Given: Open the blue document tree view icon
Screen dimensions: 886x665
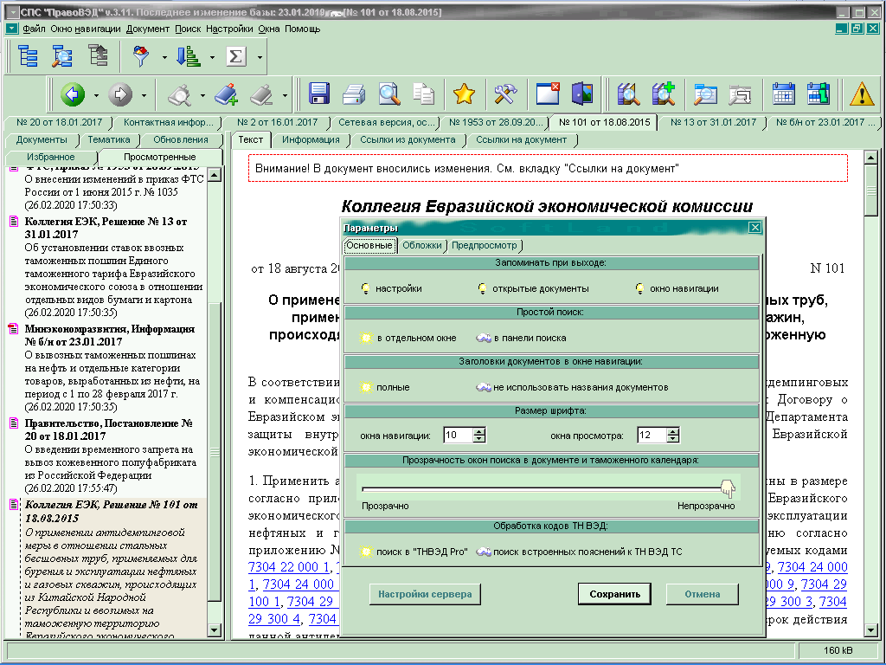Looking at the screenshot, I should click(x=28, y=56).
